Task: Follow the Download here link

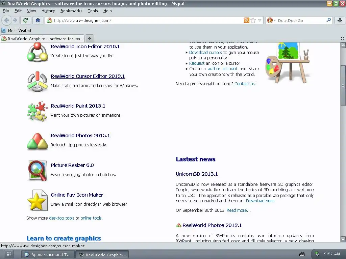Action: point(261,201)
